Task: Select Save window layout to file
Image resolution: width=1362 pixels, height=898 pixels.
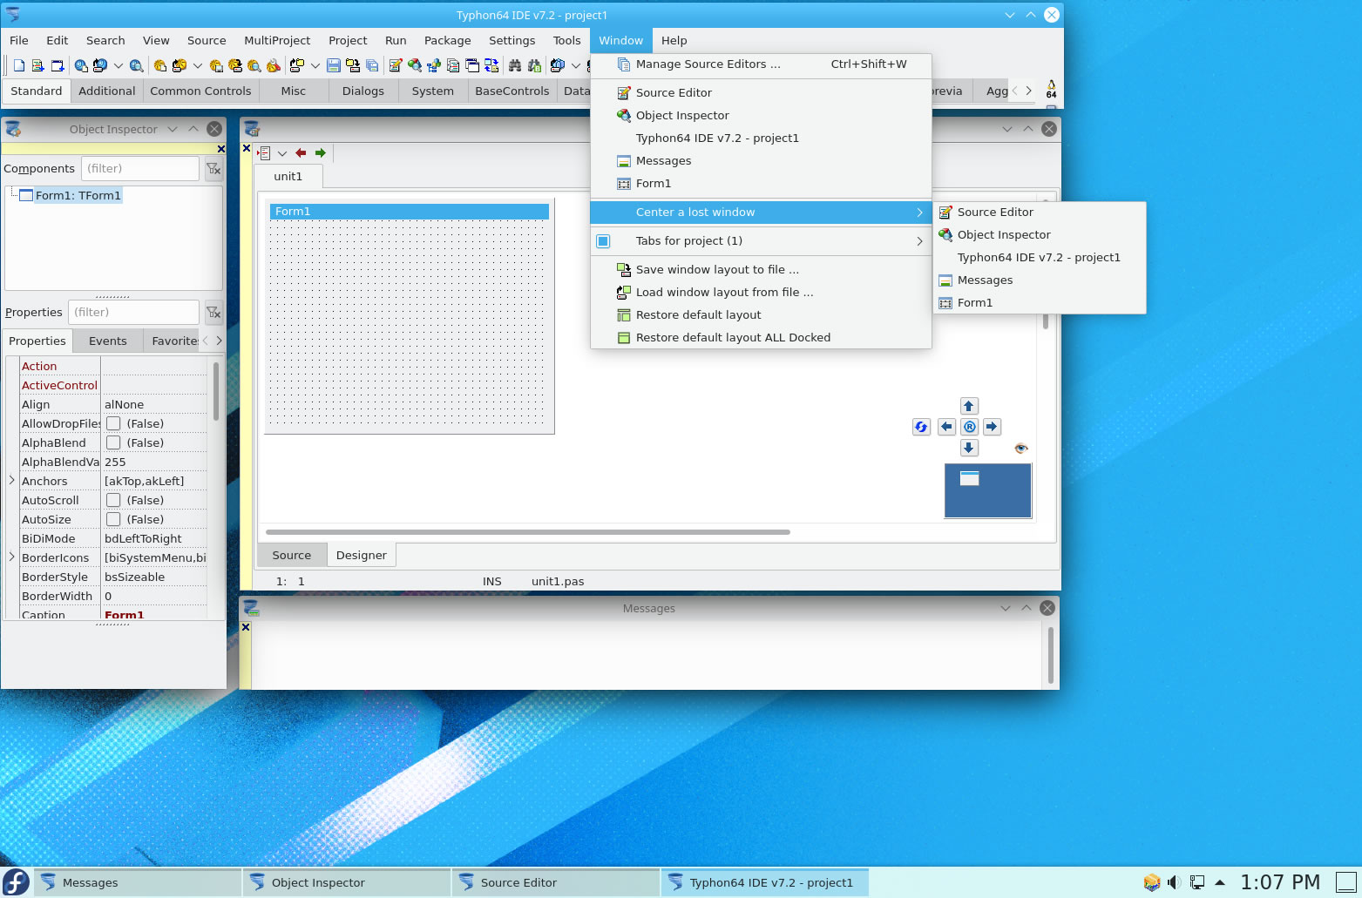Action: (x=761, y=270)
